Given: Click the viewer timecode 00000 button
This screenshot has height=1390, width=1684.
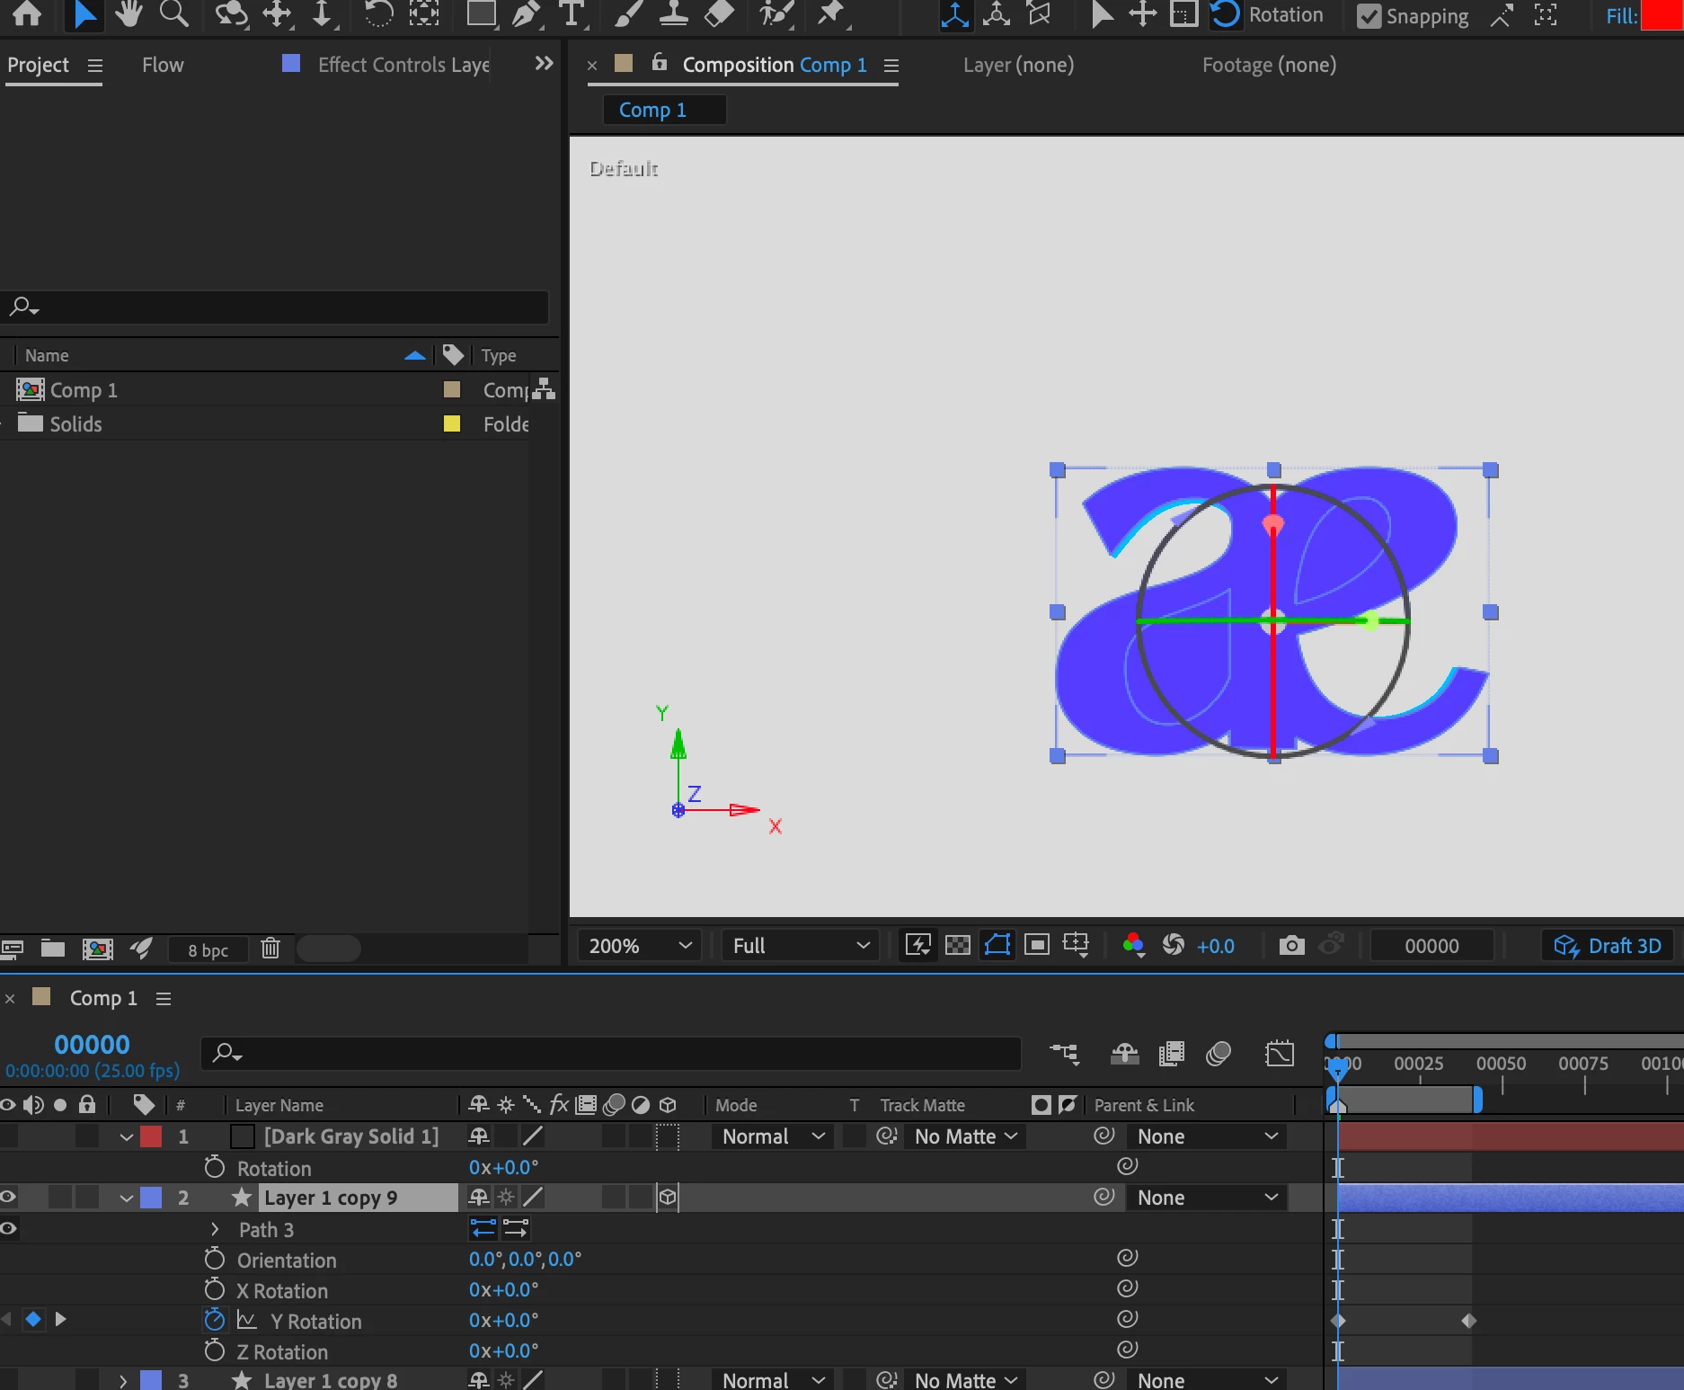Looking at the screenshot, I should [x=1431, y=946].
